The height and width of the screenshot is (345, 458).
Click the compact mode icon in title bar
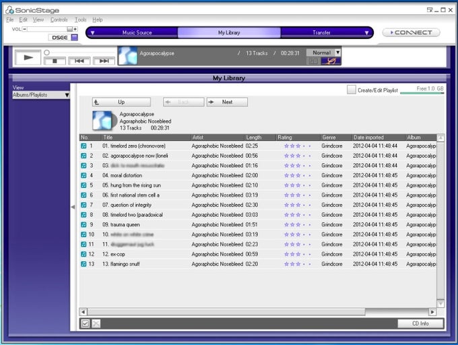pos(430,10)
